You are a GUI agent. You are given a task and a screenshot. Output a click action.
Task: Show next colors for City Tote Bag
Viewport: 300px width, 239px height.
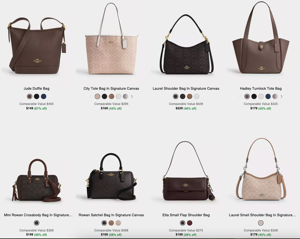point(132,96)
